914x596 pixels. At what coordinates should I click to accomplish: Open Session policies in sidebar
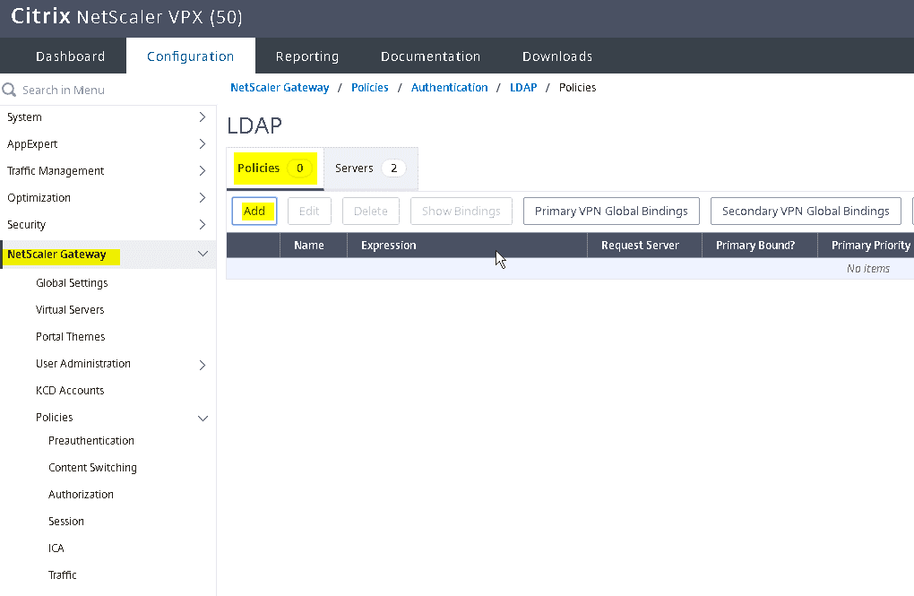click(x=66, y=522)
